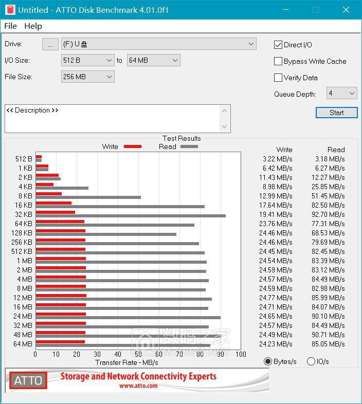This screenshot has width=362, height=404.
Task: Click inside the Description text box
Action: 112,119
